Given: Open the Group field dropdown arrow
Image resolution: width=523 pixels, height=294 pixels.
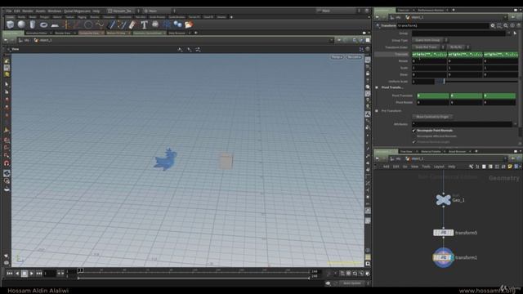Looking at the screenshot, I should [x=508, y=33].
